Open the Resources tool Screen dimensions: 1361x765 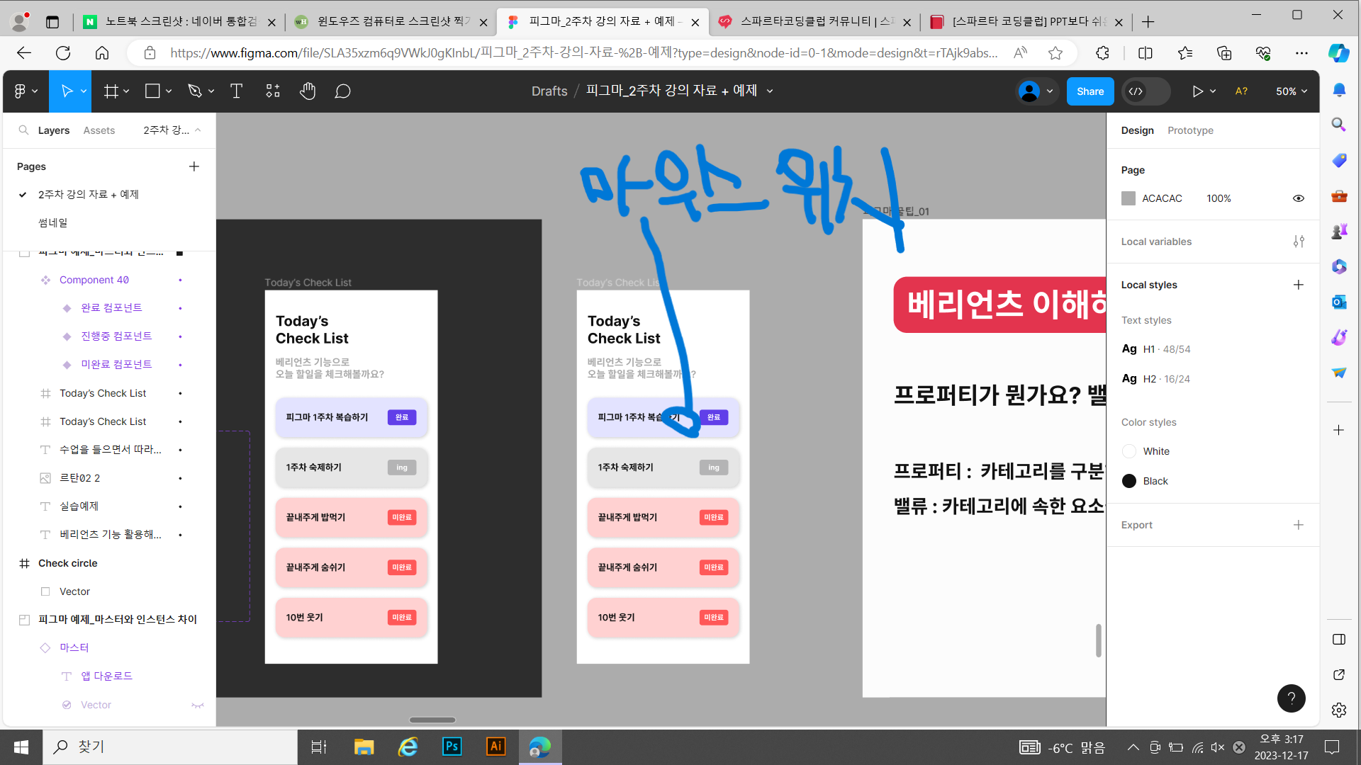[x=273, y=91]
